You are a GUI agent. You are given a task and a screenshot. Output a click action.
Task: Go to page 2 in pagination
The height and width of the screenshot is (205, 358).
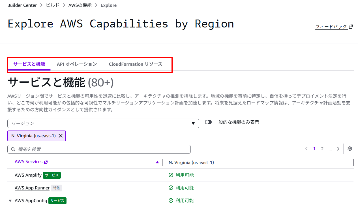click(x=322, y=149)
